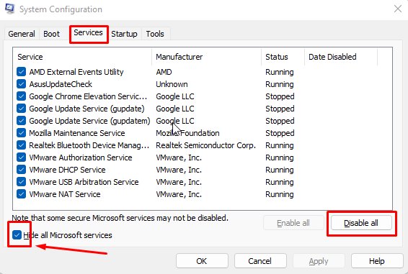Click the System Configuration title bar icon

[x=9, y=9]
